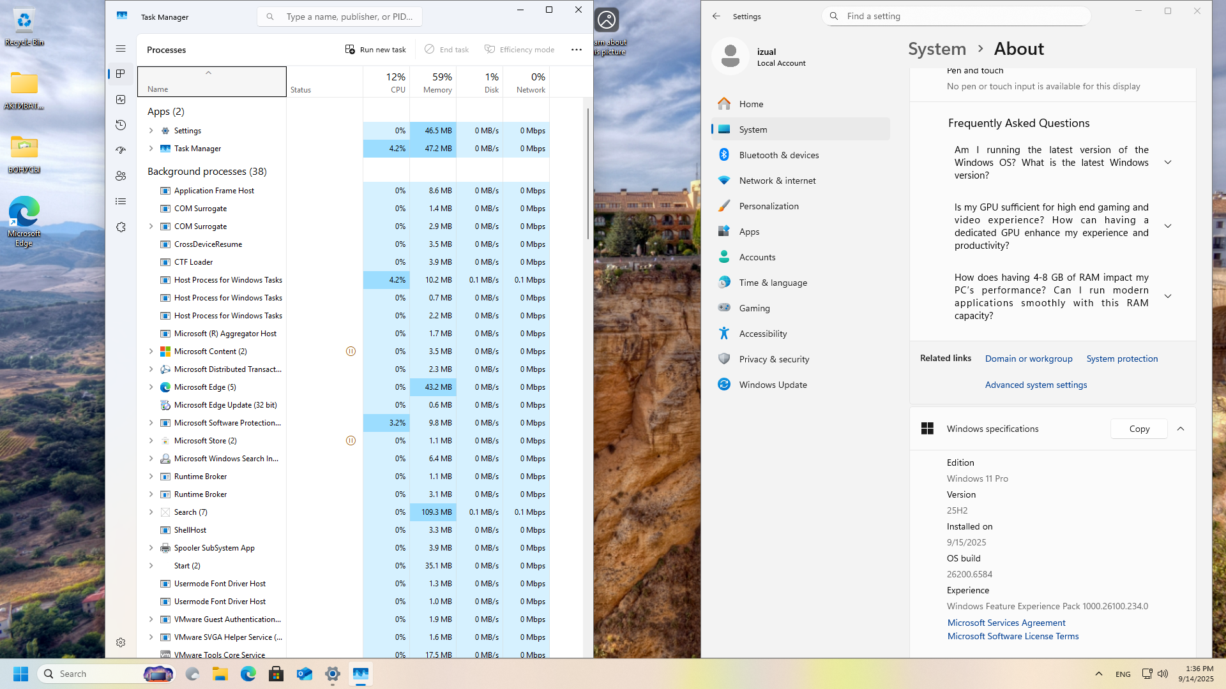Screen dimensions: 1226x689
Task: Click Microsoft Content suspended status icon
Action: [351, 352]
